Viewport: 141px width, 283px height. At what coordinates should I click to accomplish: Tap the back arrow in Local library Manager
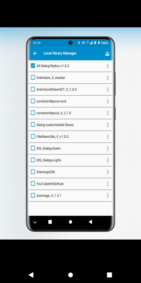(35, 53)
